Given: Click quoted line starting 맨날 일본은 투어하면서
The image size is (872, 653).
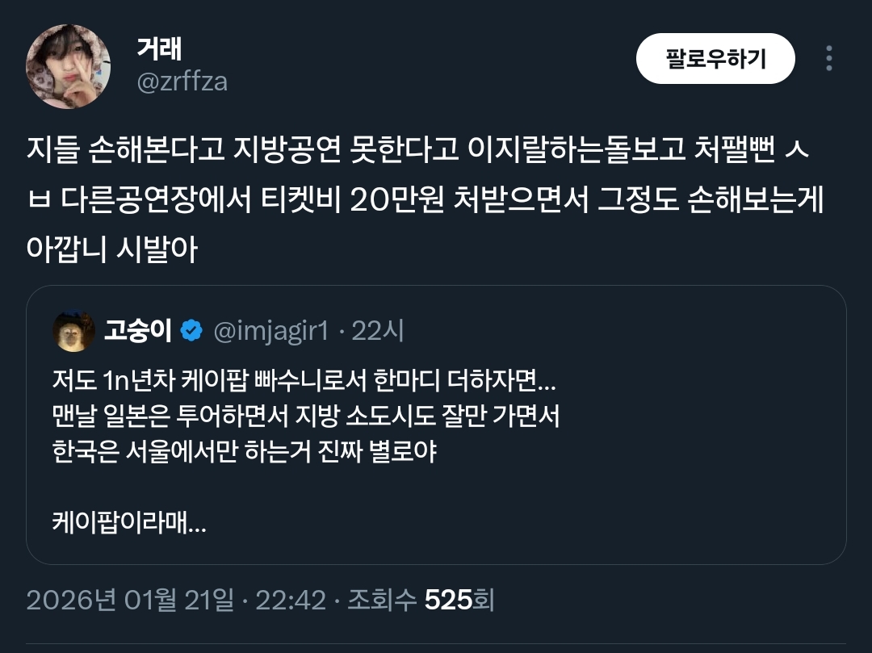Looking at the screenshot, I should 306,416.
